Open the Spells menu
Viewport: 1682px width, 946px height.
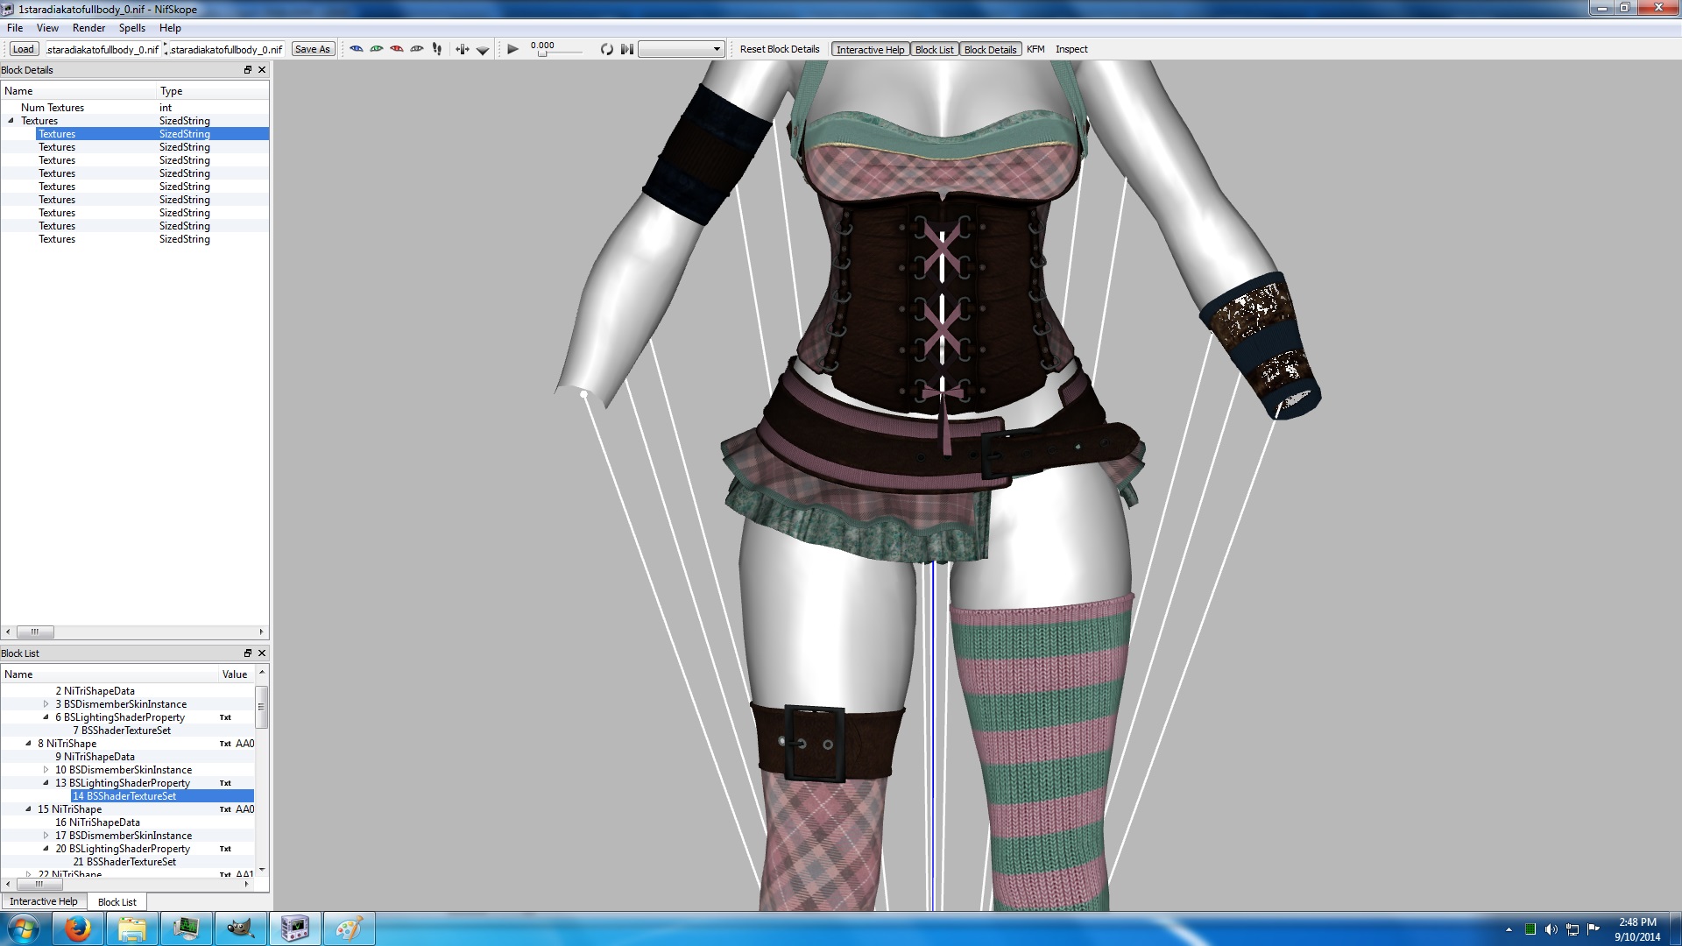[132, 28]
